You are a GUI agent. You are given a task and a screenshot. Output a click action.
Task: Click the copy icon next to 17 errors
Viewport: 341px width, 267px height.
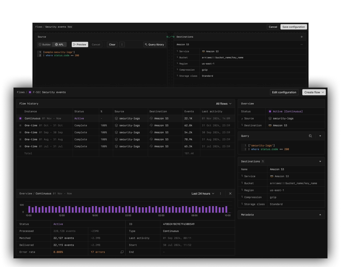(122, 252)
